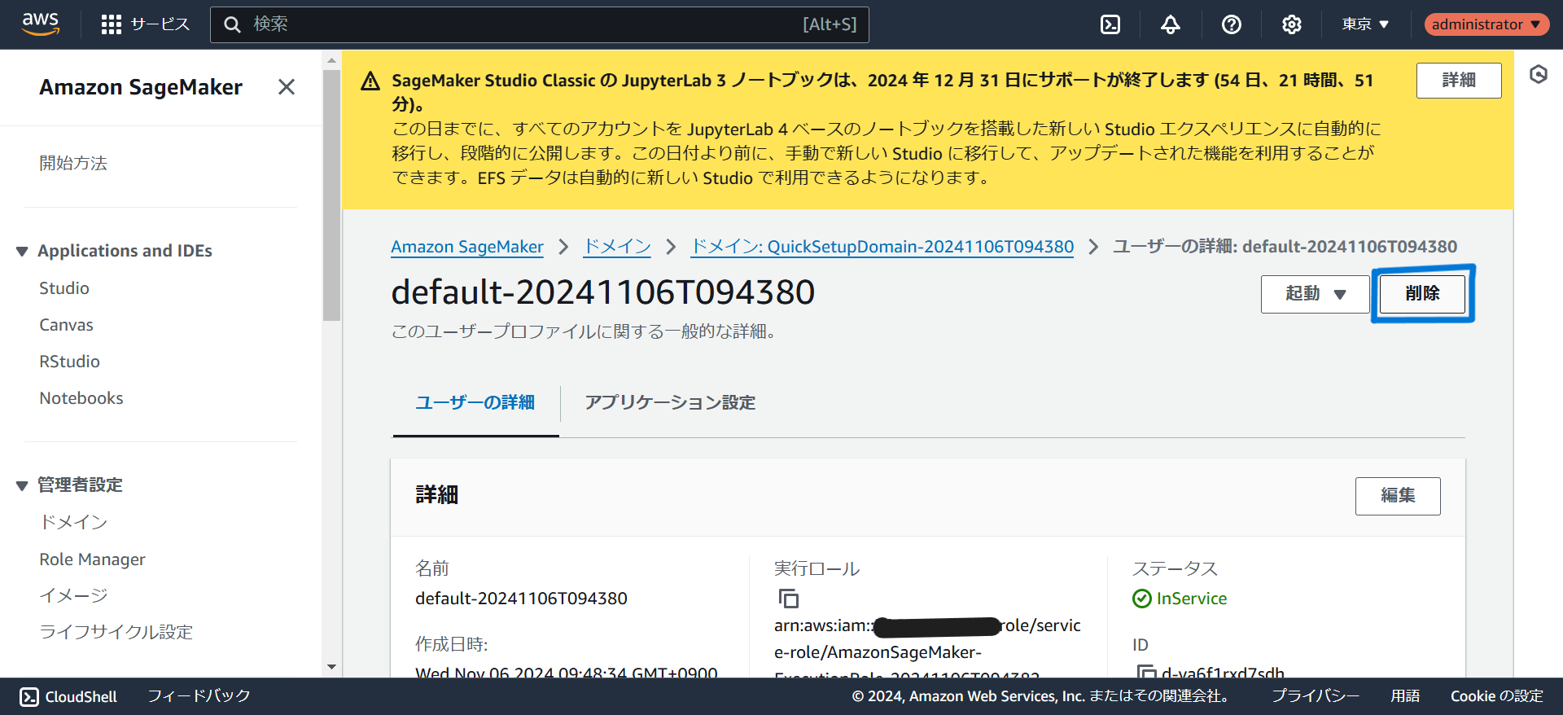Open the administrator account menu
The width and height of the screenshot is (1563, 715).
coord(1486,24)
